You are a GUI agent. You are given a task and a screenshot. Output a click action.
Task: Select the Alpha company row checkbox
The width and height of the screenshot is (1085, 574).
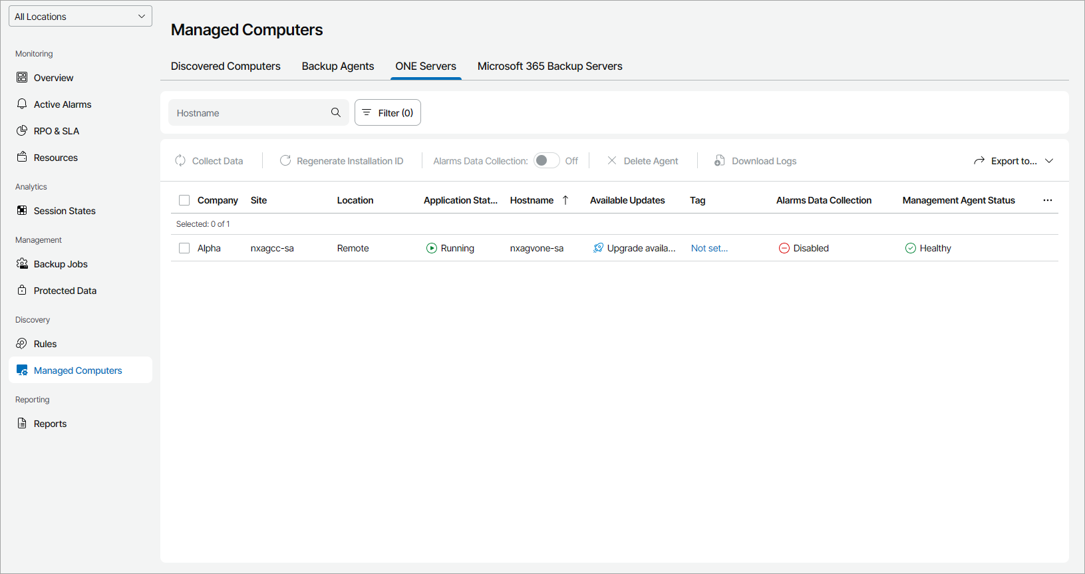point(184,248)
